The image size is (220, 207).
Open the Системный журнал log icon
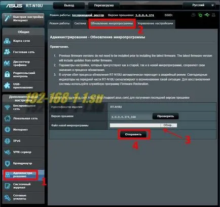click(x=8, y=186)
